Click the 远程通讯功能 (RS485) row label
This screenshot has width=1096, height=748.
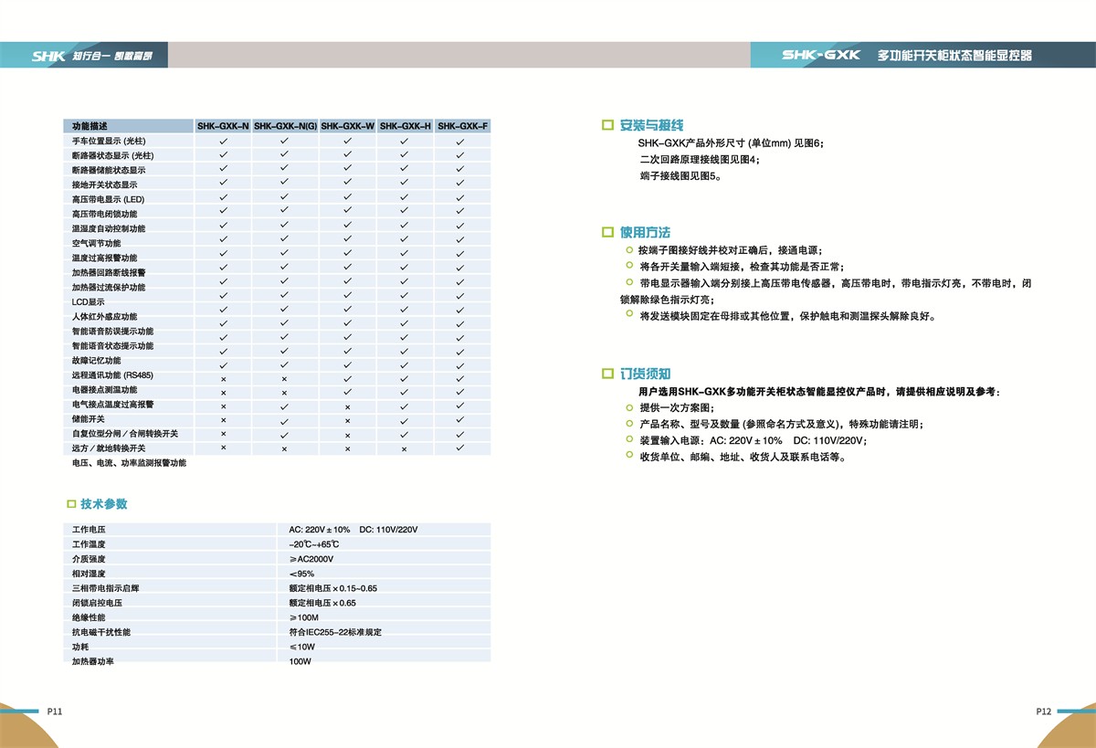pos(112,375)
